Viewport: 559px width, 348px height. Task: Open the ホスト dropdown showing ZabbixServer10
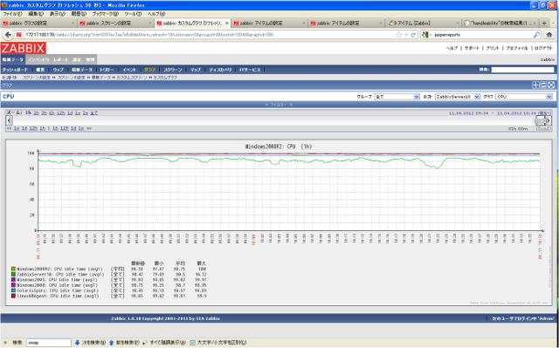[x=458, y=97]
